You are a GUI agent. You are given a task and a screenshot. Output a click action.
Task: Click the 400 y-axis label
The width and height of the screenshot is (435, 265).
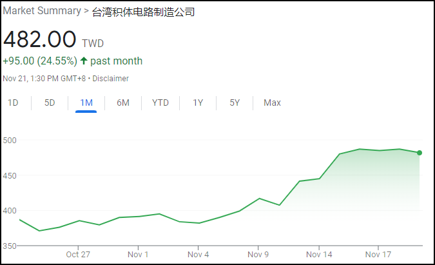coord(10,211)
